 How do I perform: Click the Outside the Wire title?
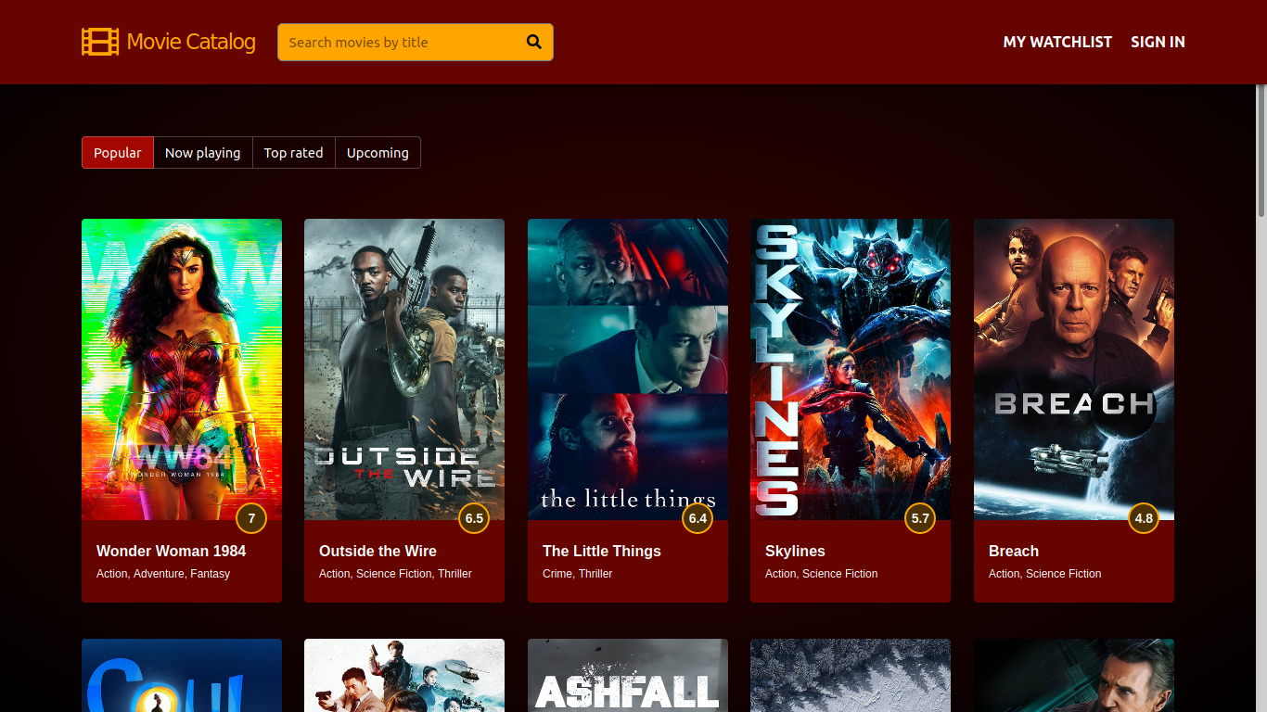click(x=378, y=551)
